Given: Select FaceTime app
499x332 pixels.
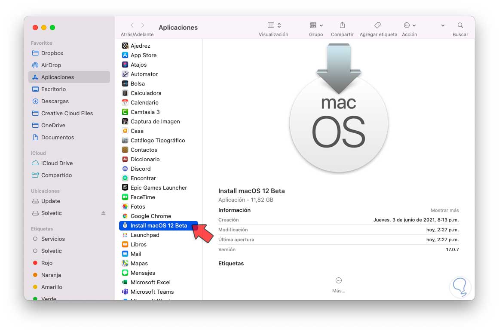Looking at the screenshot, I should point(159,197).
